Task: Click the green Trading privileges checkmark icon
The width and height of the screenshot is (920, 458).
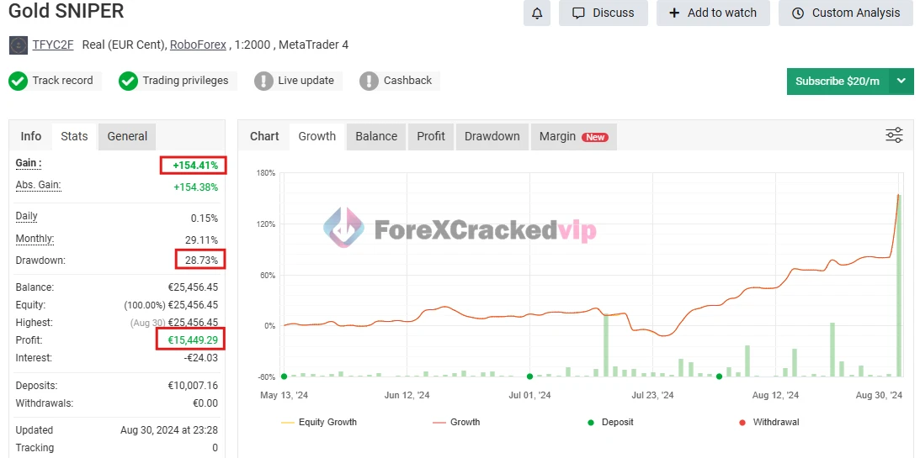Action: [x=128, y=82]
